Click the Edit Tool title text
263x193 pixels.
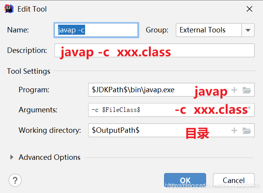pyautogui.click(x=32, y=9)
